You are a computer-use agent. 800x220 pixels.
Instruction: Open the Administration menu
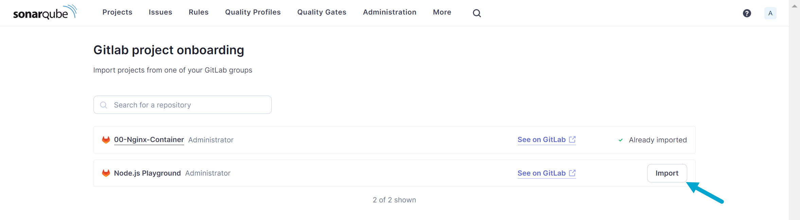[389, 12]
